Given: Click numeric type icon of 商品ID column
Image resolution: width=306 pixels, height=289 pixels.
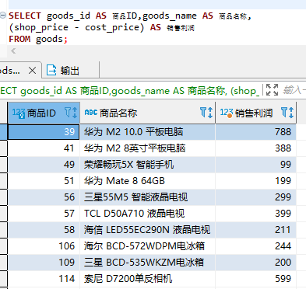Looking at the screenshot, I should (19, 113).
